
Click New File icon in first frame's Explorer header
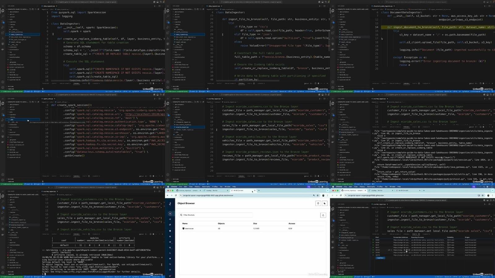tap(30, 9)
